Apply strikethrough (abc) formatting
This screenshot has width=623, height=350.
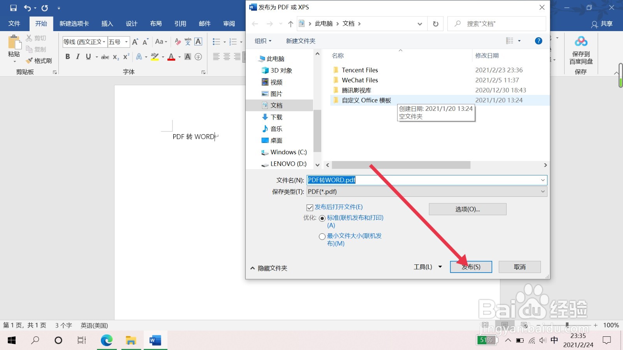(105, 57)
